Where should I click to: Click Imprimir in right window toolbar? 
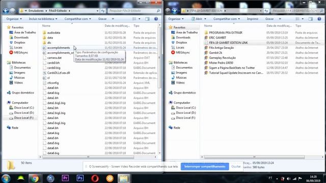pos(253,19)
